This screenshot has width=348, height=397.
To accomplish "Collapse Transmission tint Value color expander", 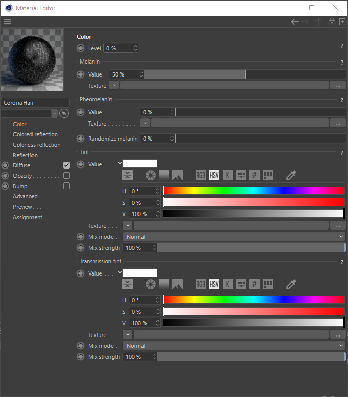I will (120, 272).
